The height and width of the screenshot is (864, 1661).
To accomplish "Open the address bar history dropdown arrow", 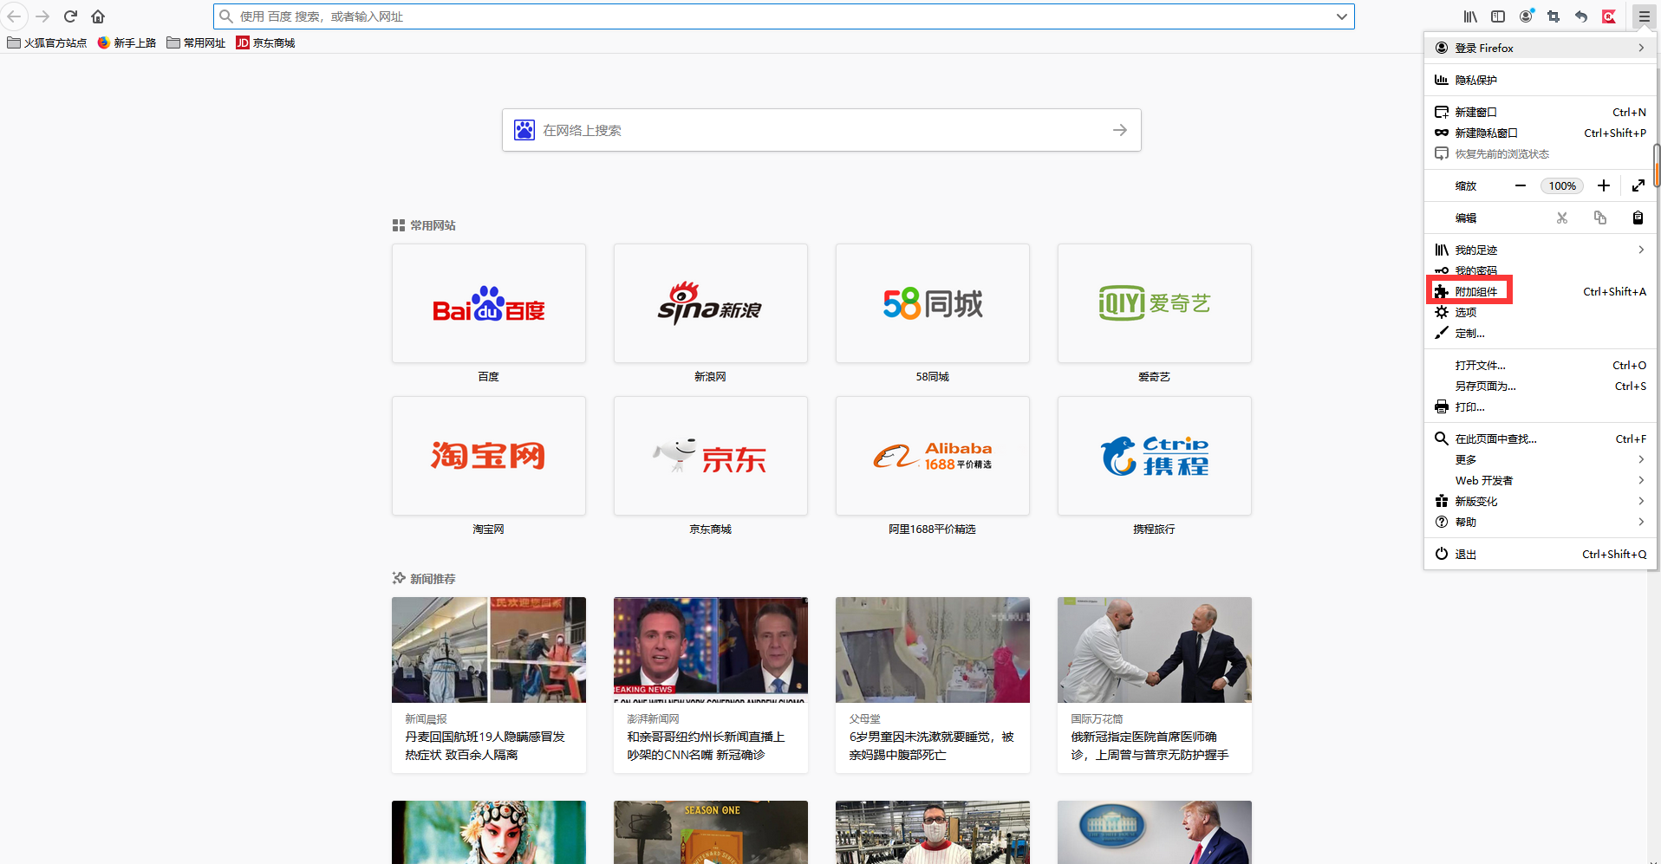I will [x=1341, y=16].
